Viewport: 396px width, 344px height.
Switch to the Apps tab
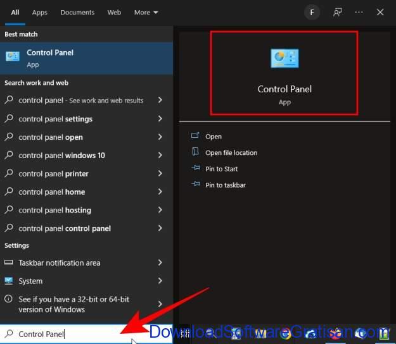point(40,13)
